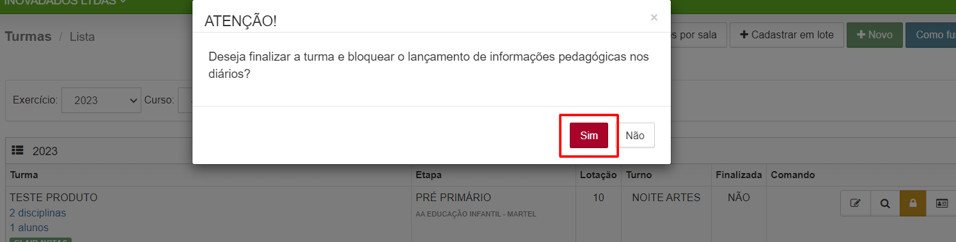Open the Curso dropdown
This screenshot has height=242, width=956.
pos(185,100)
